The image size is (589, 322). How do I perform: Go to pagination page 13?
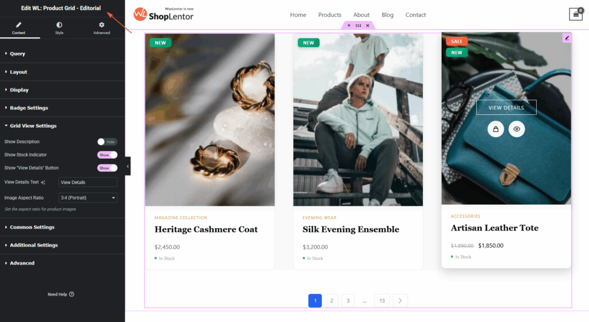pos(382,301)
